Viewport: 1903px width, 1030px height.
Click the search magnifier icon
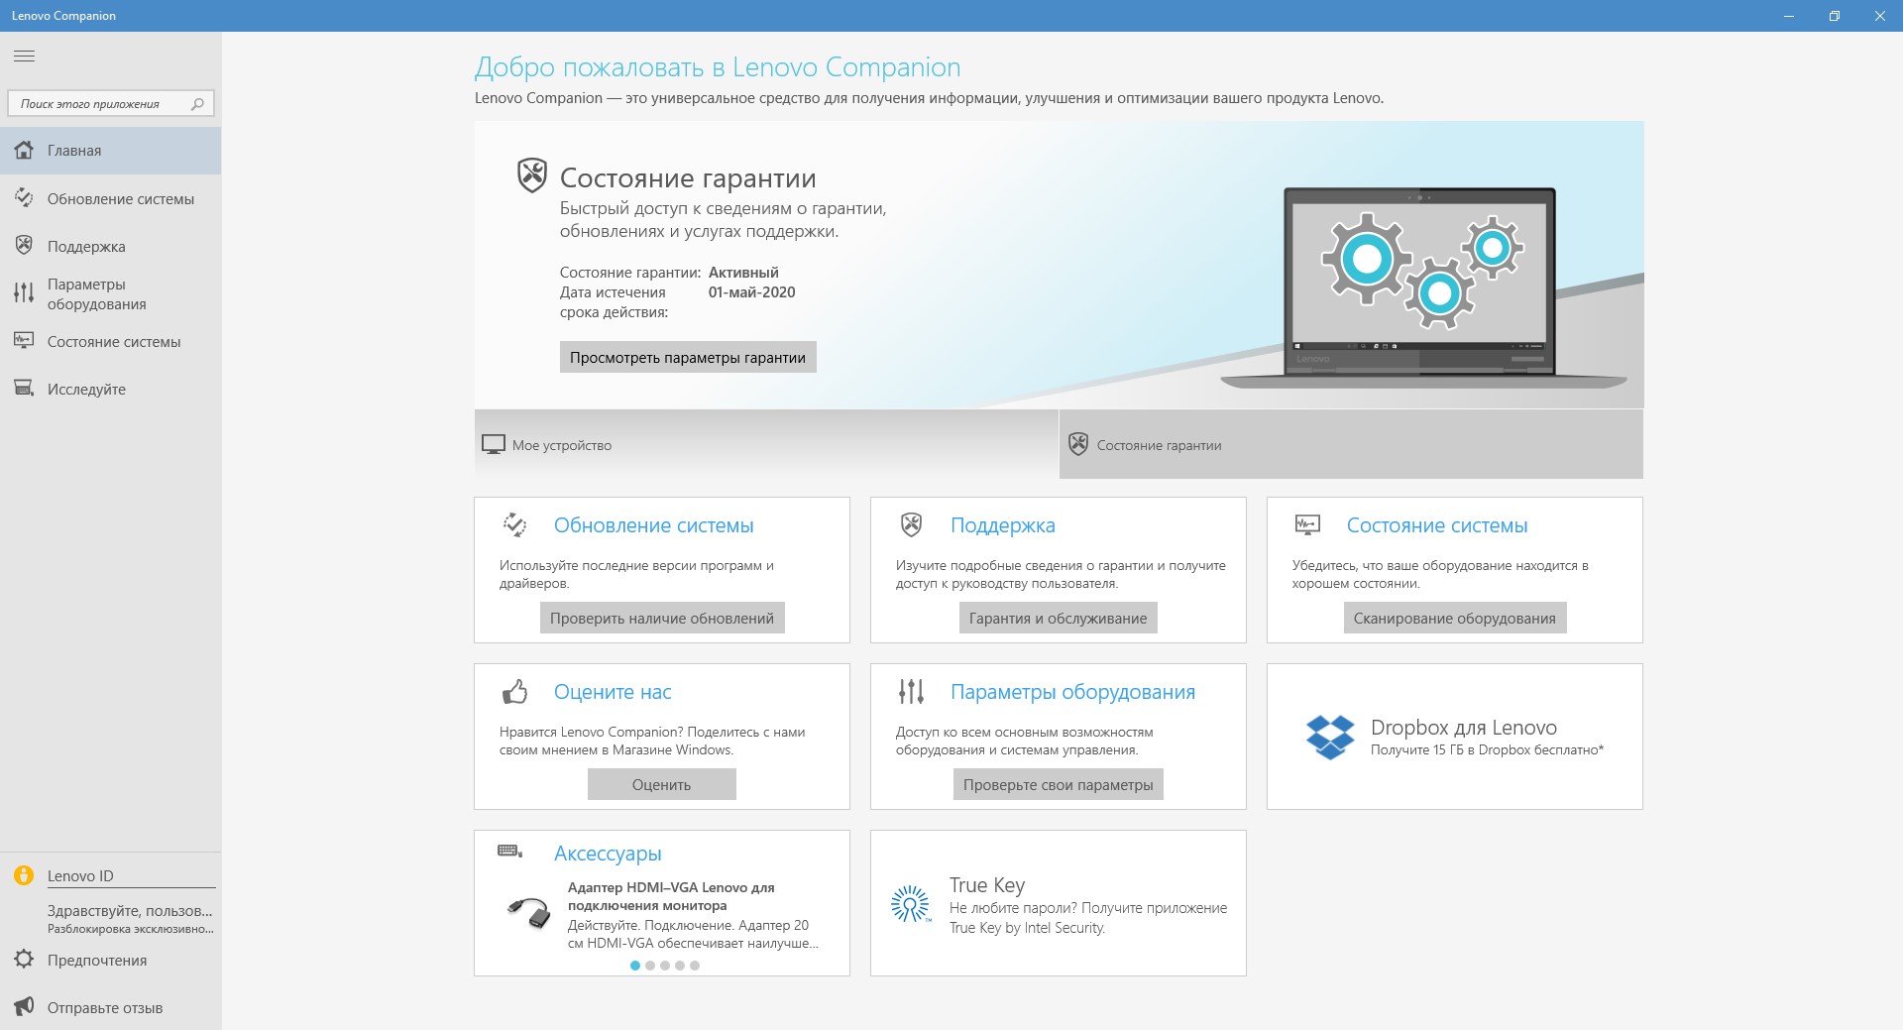click(197, 103)
